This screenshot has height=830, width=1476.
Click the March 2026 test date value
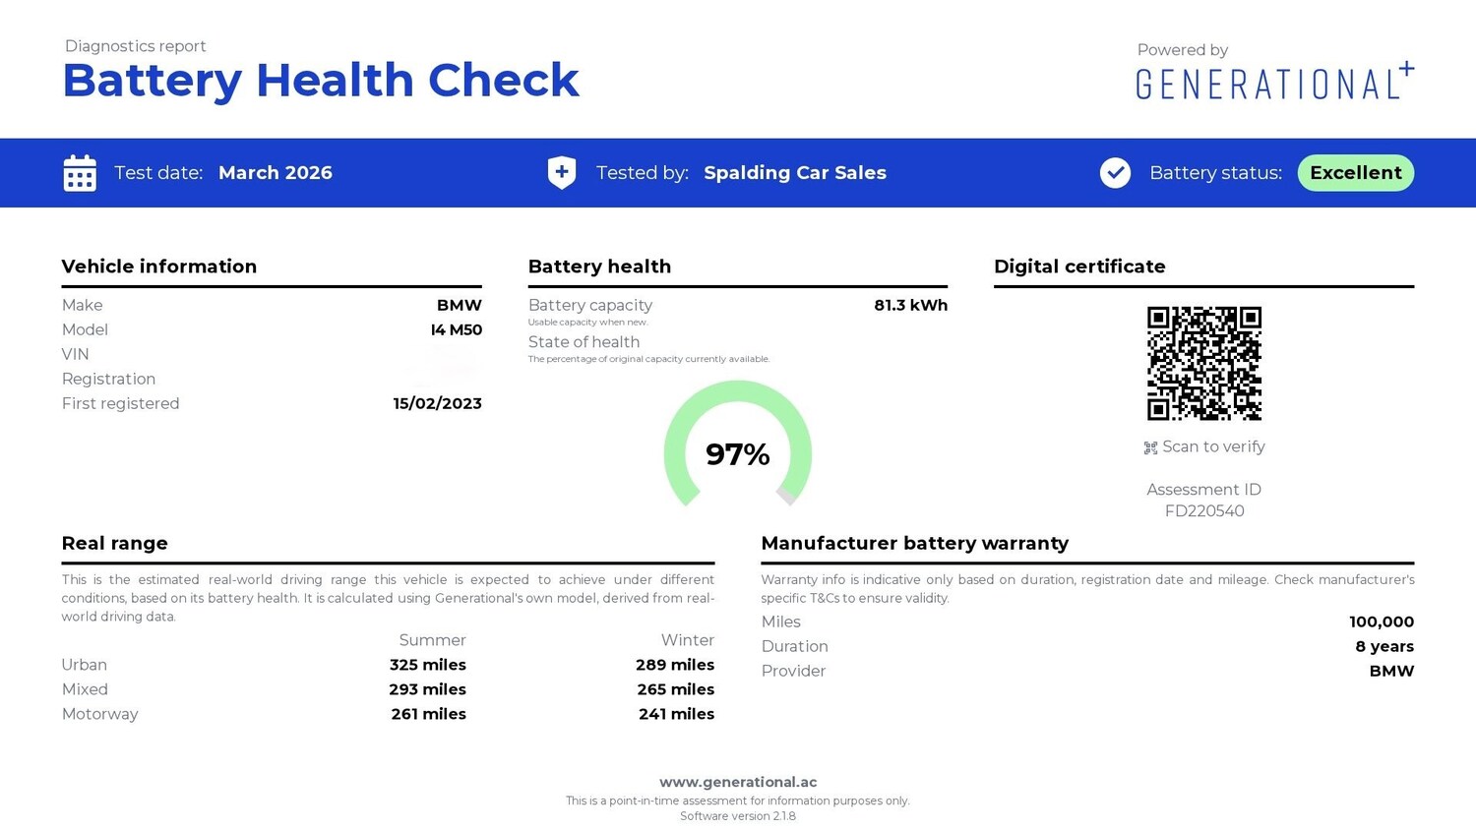276,173
